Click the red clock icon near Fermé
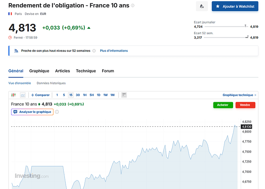 [10, 38]
